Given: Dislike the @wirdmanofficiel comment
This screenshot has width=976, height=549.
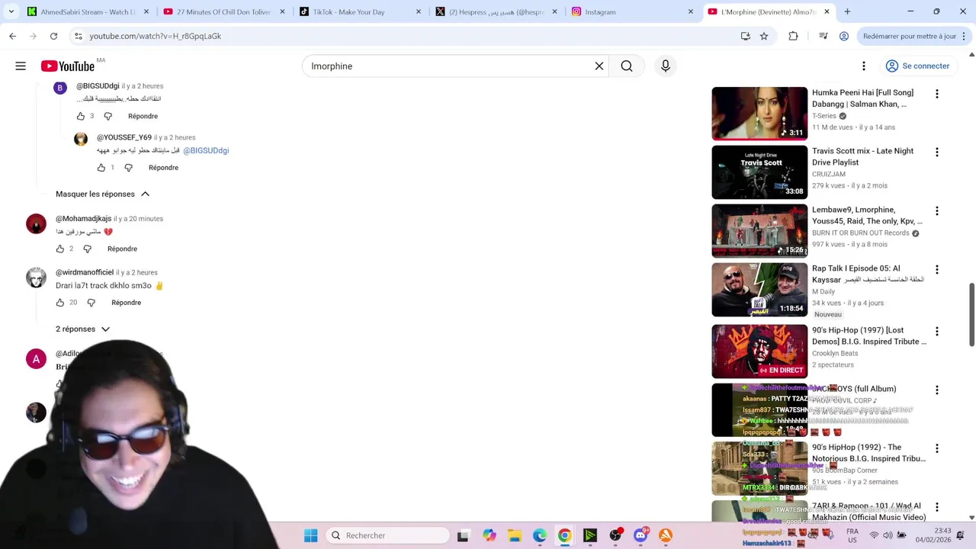Looking at the screenshot, I should click(91, 303).
